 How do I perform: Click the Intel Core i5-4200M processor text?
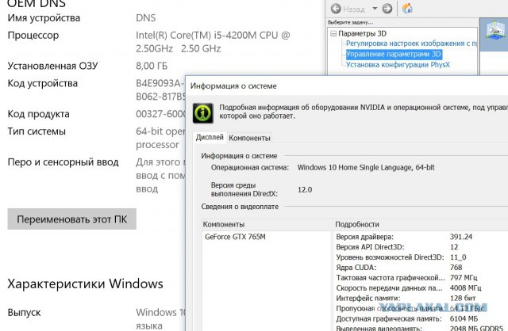213,42
